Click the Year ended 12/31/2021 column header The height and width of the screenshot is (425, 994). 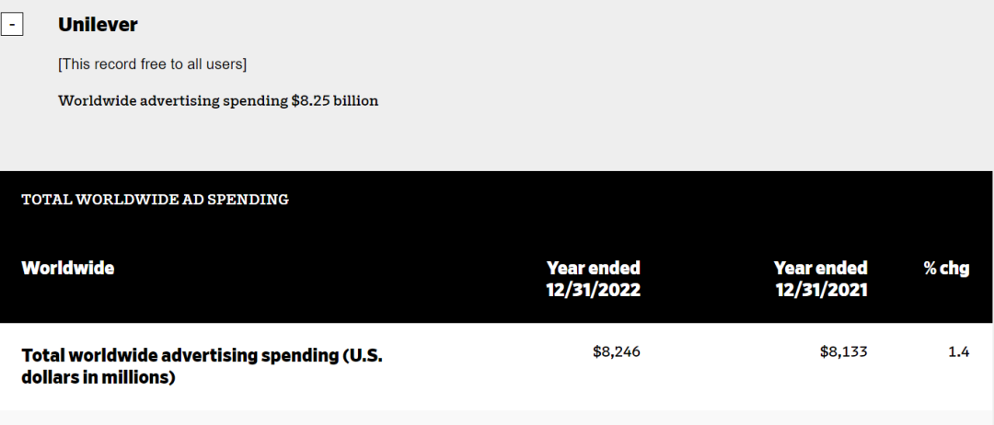point(821,279)
